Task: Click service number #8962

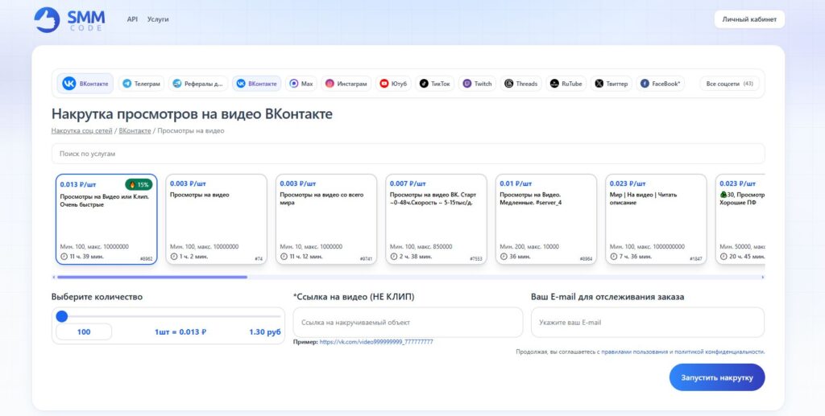Action: click(147, 259)
